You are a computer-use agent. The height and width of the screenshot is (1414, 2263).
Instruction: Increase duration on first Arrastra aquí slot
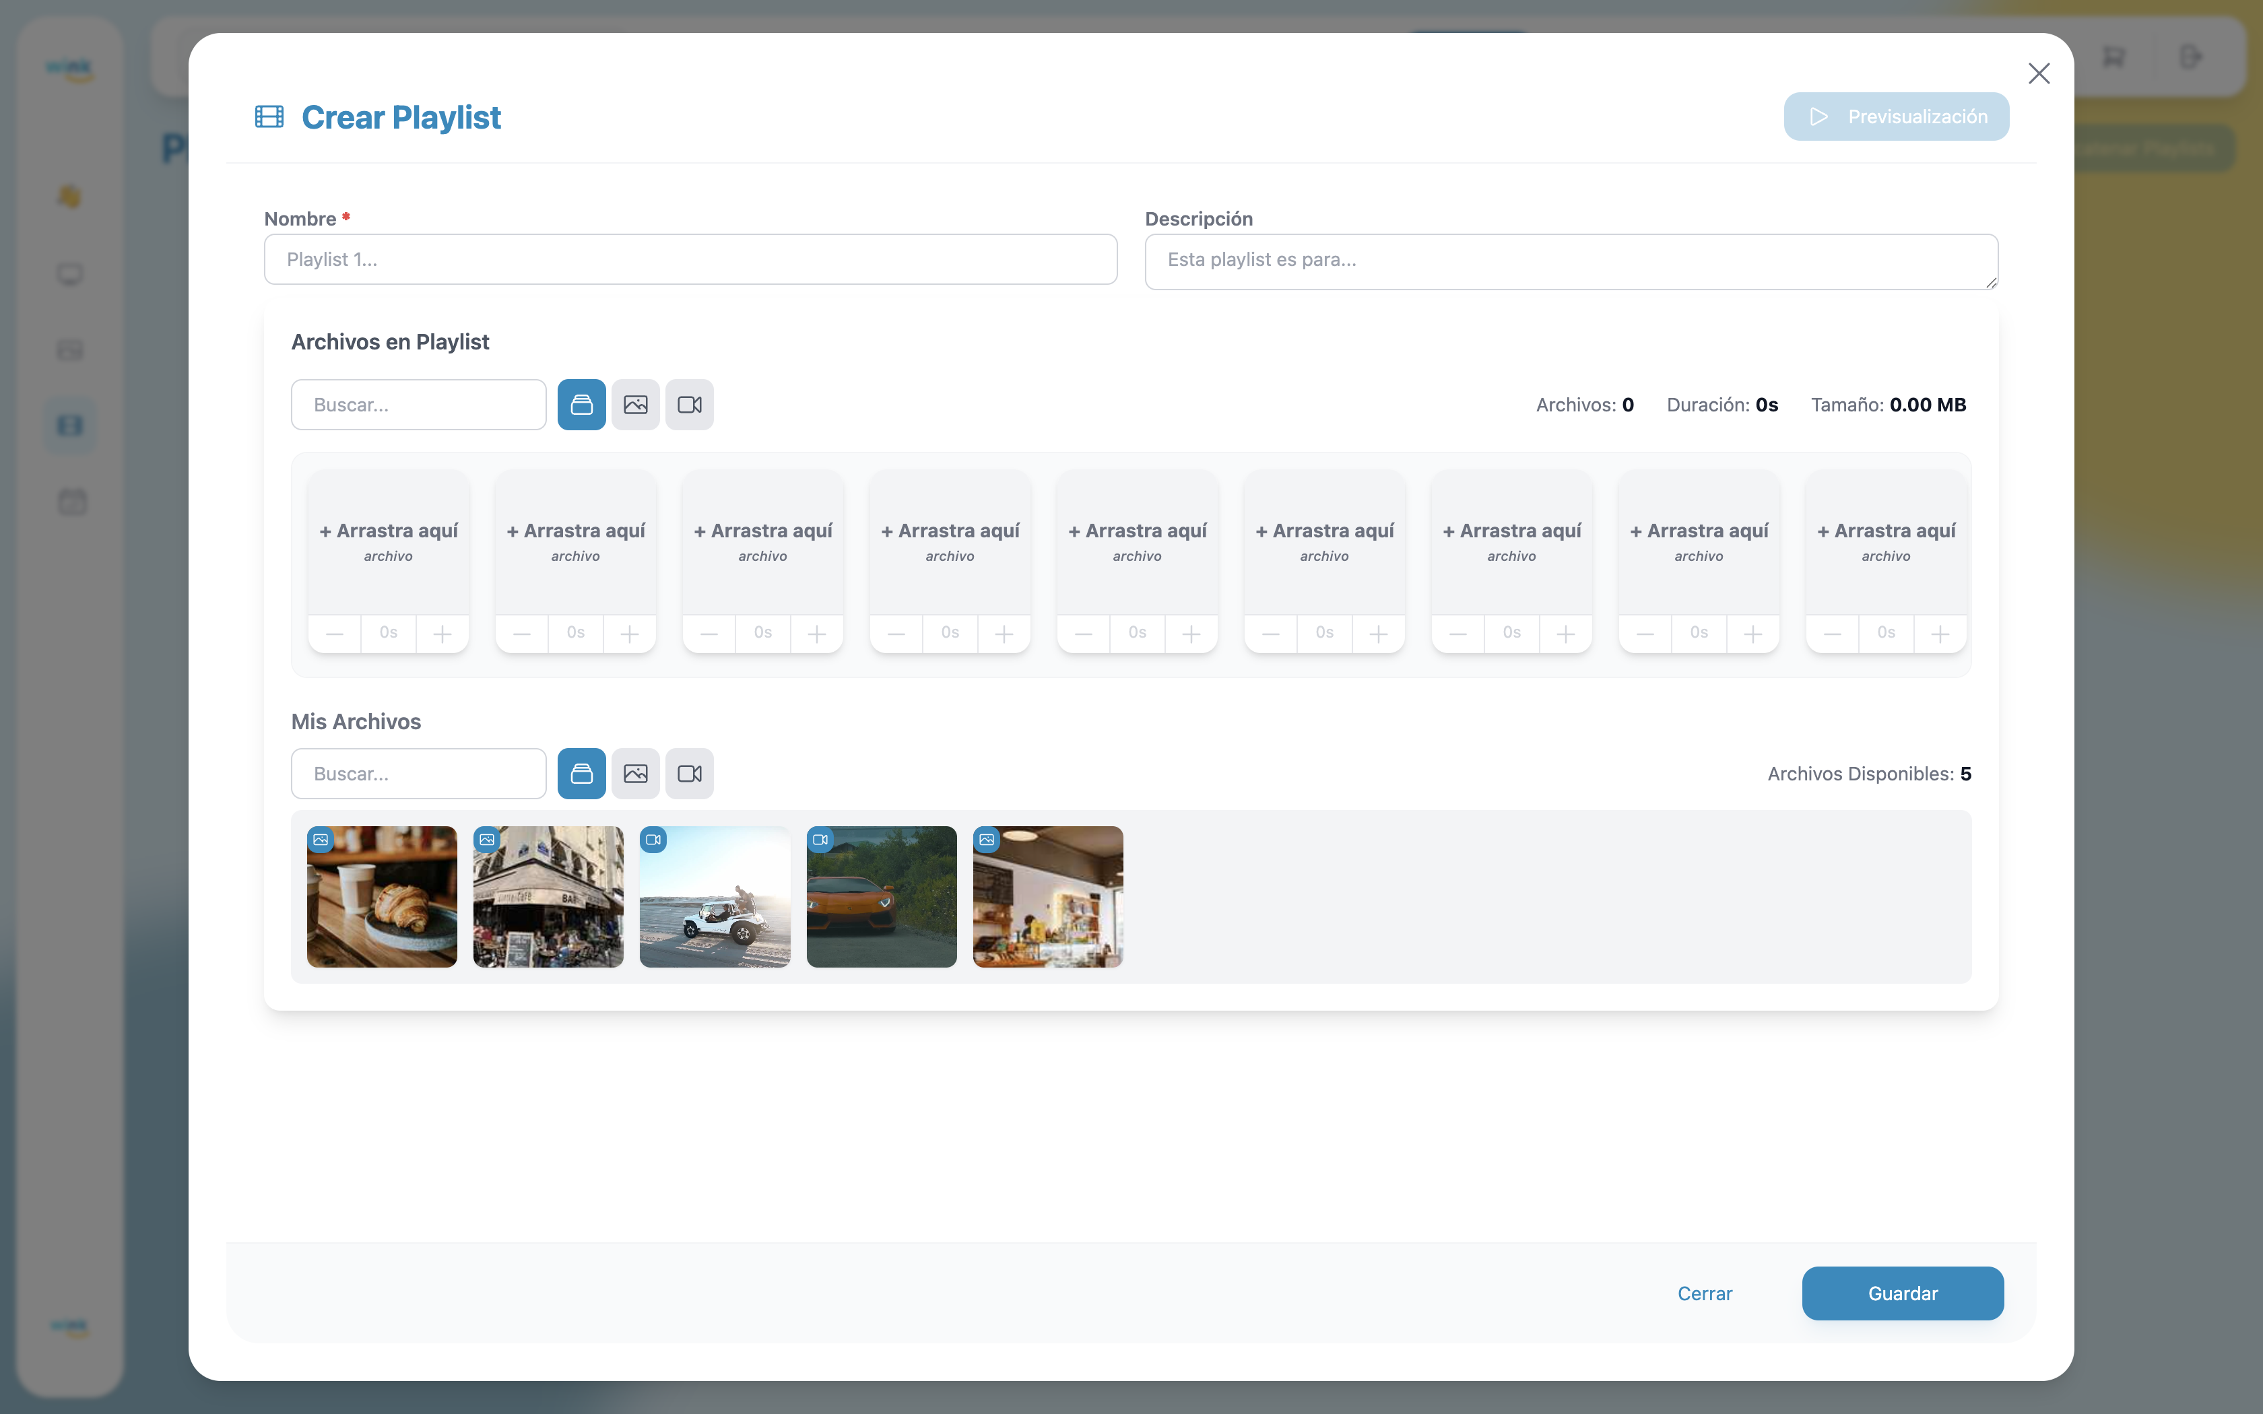pos(442,634)
